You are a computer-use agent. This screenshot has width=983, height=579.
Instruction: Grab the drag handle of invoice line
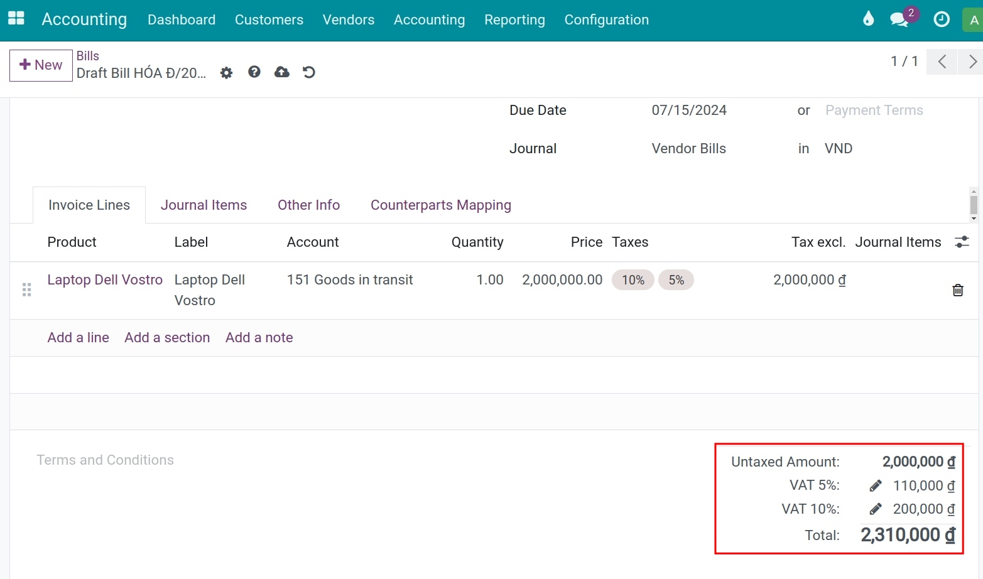(26, 289)
